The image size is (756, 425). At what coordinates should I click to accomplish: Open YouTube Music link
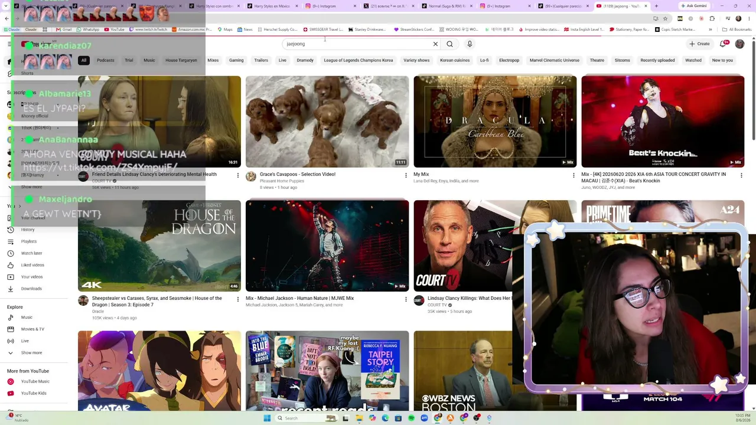pos(35,381)
